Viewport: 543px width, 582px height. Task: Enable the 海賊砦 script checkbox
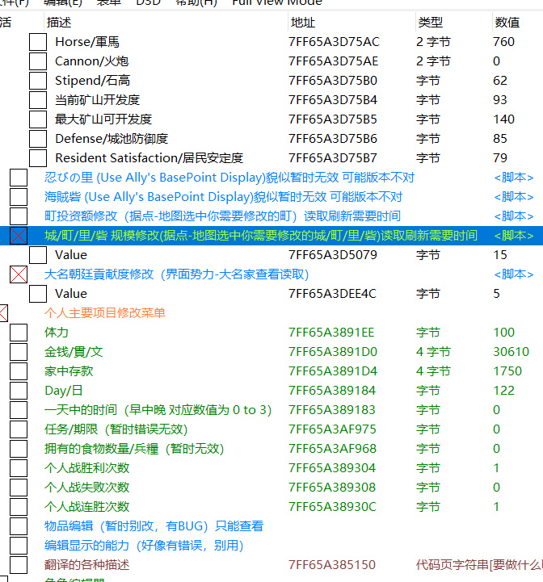point(19,197)
